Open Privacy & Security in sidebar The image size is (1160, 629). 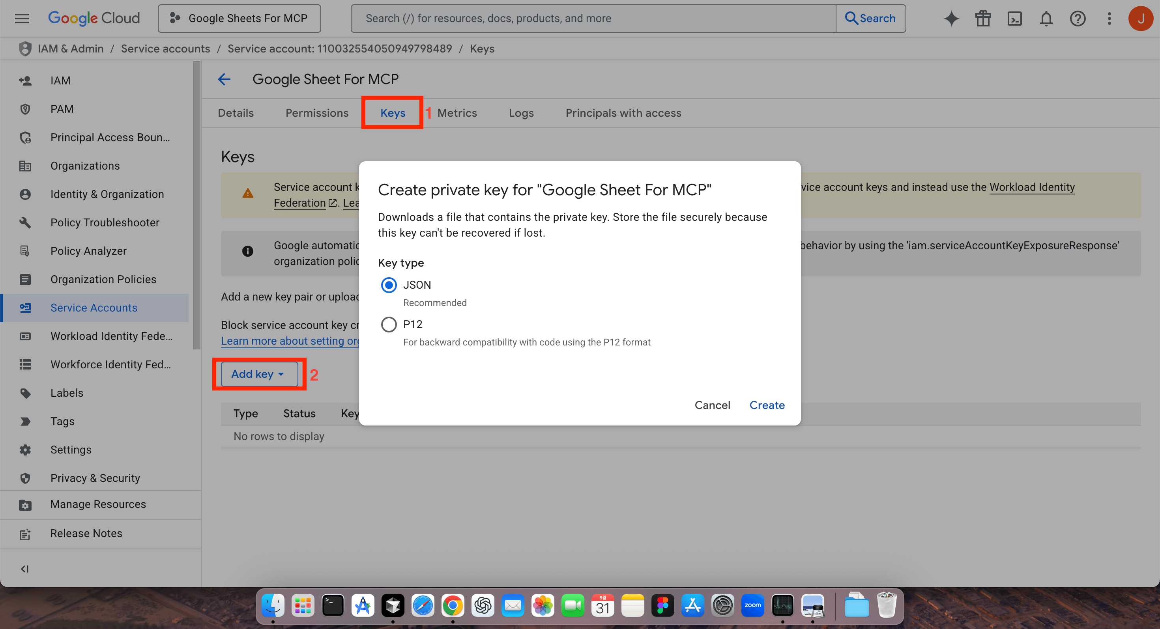click(95, 478)
